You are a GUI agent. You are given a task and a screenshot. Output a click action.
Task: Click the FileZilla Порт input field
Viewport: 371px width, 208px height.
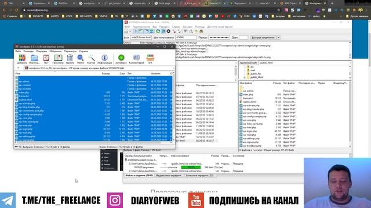243,38
